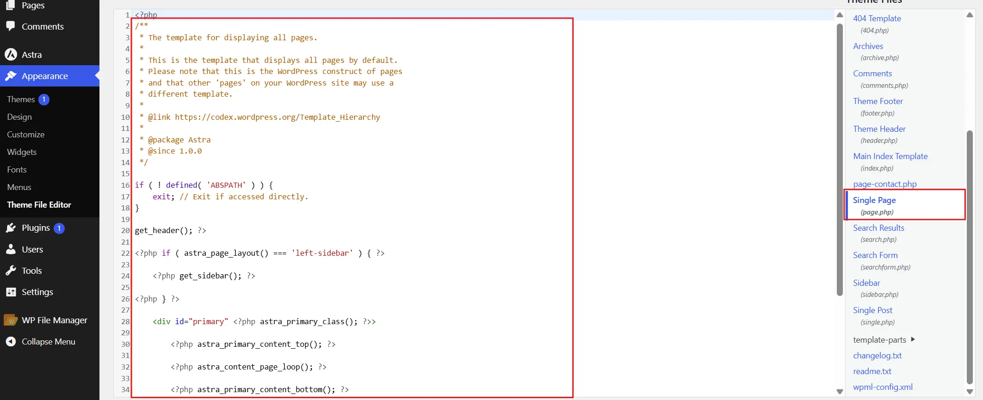Open the Sidebar sidebar.php file
This screenshot has height=400, width=983.
coord(866,283)
